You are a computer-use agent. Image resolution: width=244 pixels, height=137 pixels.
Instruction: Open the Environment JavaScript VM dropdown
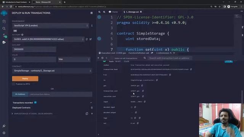click(50, 25)
